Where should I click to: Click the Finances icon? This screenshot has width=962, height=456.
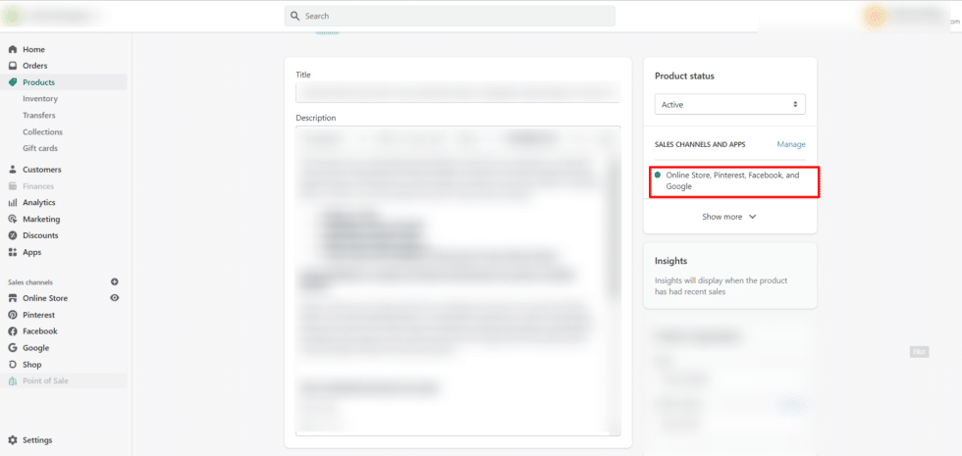coord(12,186)
